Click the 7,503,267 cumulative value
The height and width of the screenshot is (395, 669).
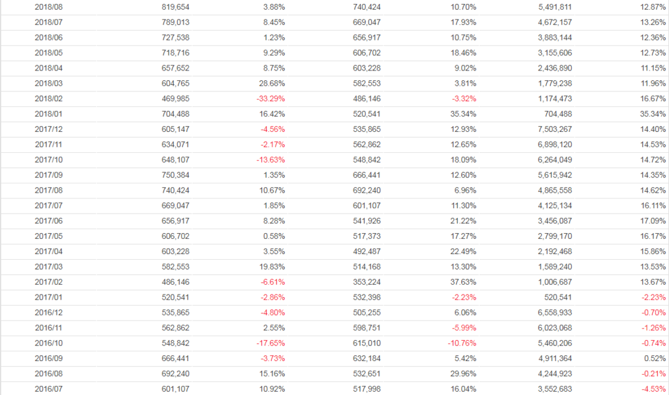[556, 129]
